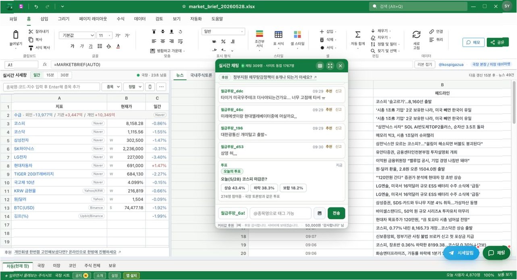Viewport: 517px width, 280px height.
Task: Align text left in ribbon
Action: pos(154,41)
